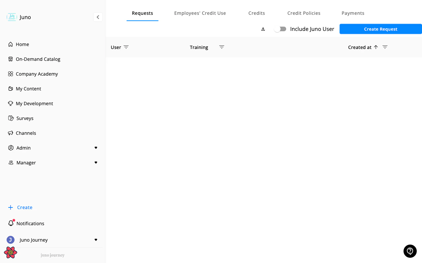Click the help question-mark bubble
This screenshot has width=422, height=263.
click(410, 251)
